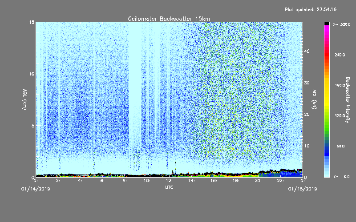Select the '4:' hour tick on the time axis
356x222 pixels.
tap(80, 181)
